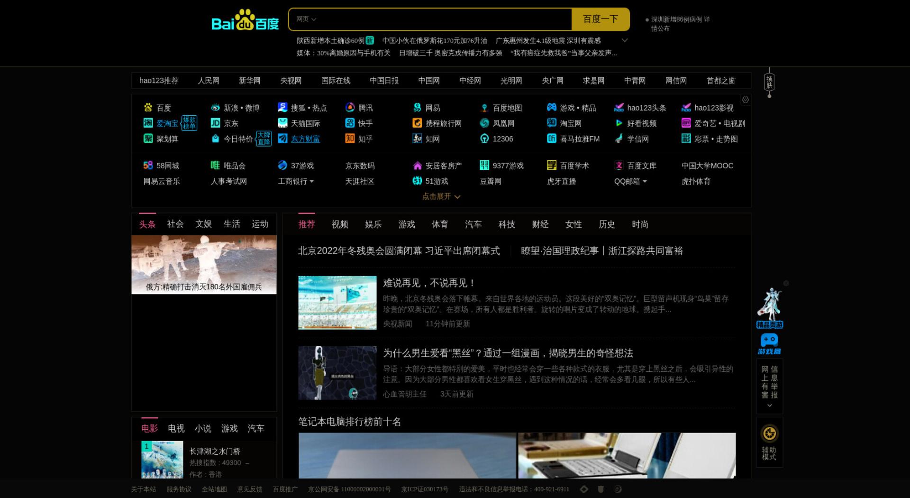Open the 人民网 link
Screen dimensions: 910x498
click(209, 81)
